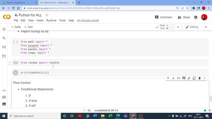
Task: Add a new Code cell
Action: click(16, 27)
